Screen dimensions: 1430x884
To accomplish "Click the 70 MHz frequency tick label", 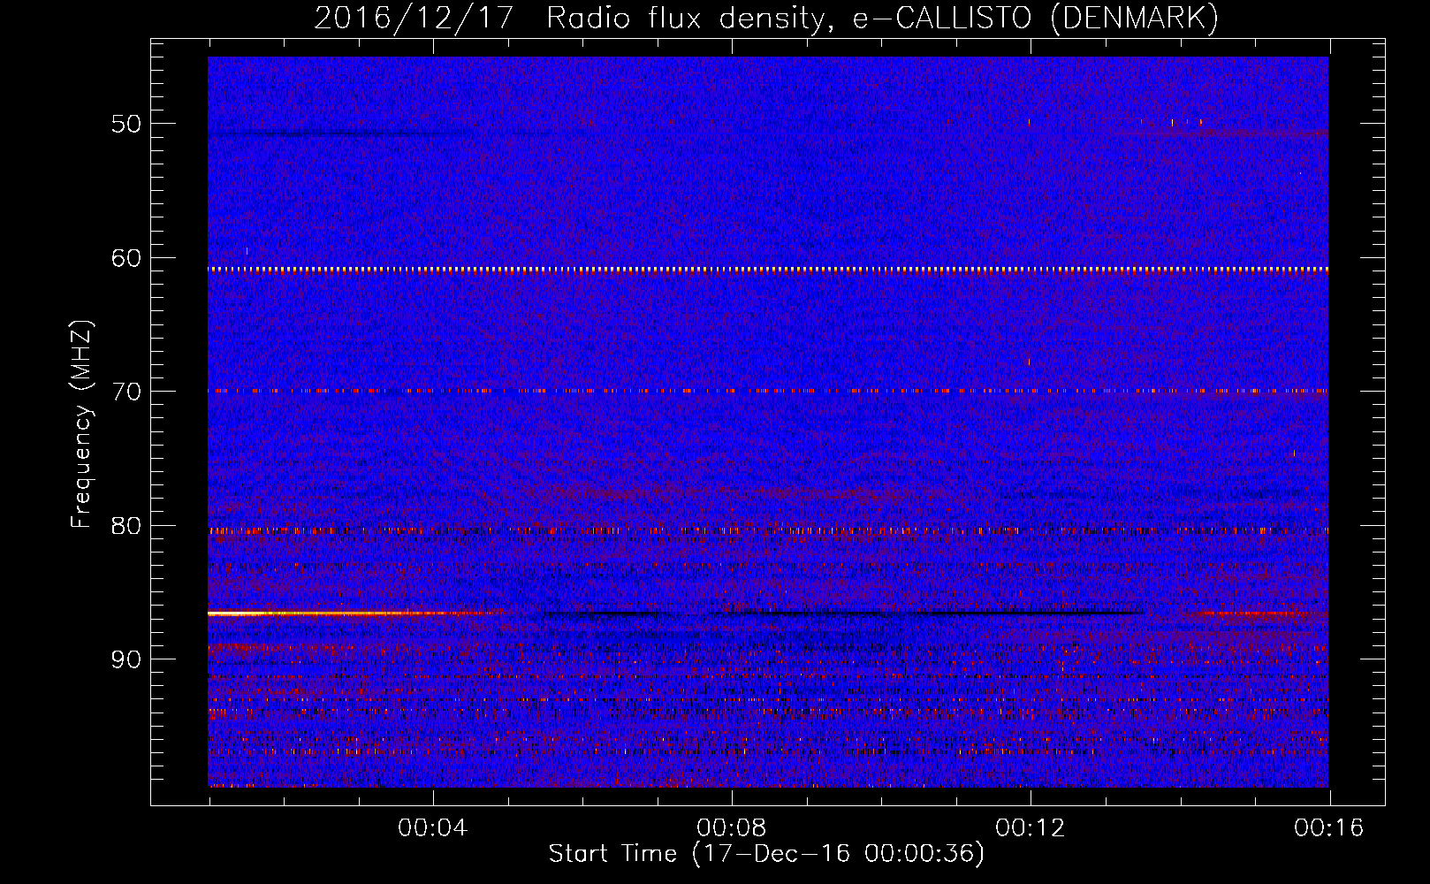I will (126, 392).
